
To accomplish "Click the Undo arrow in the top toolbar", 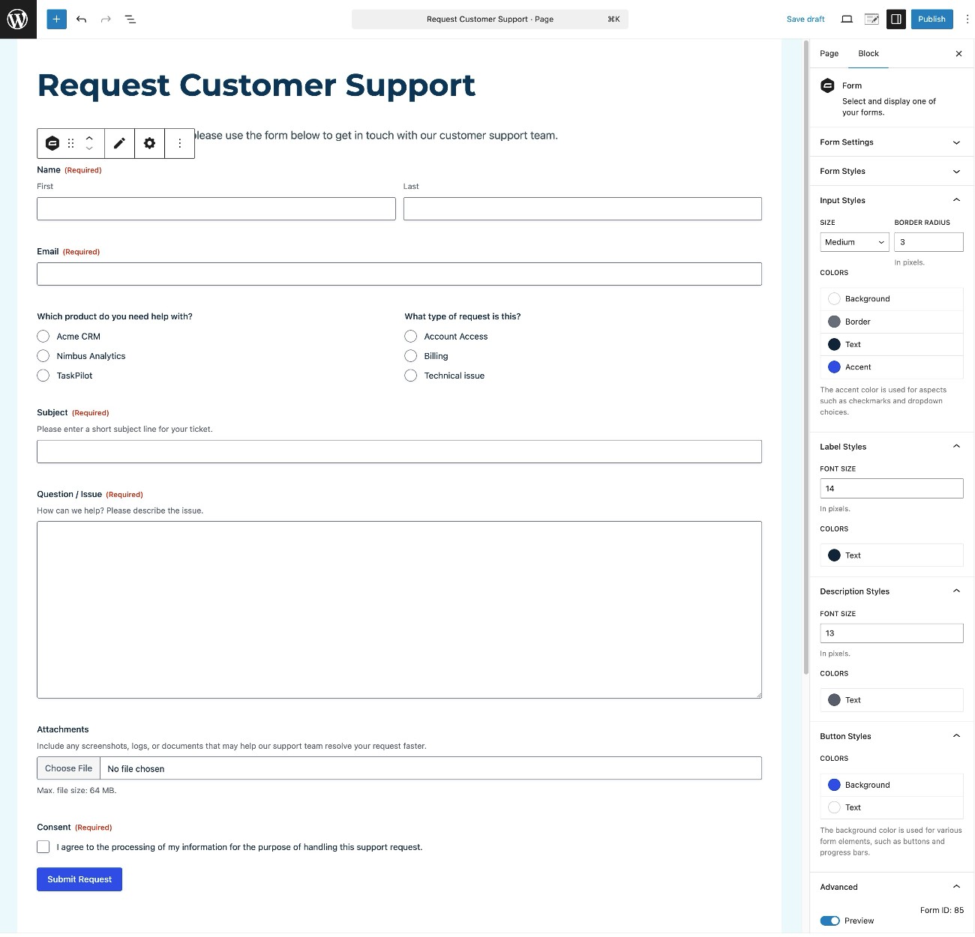I will tap(82, 19).
